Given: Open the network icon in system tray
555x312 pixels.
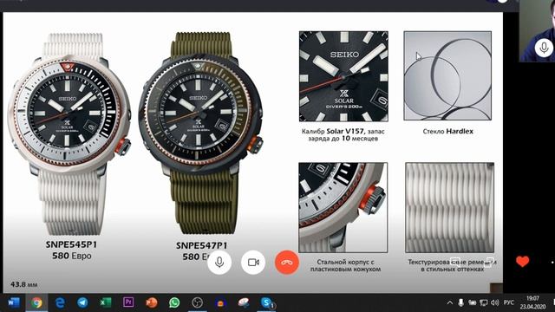Looking at the screenshot, I should (484, 302).
